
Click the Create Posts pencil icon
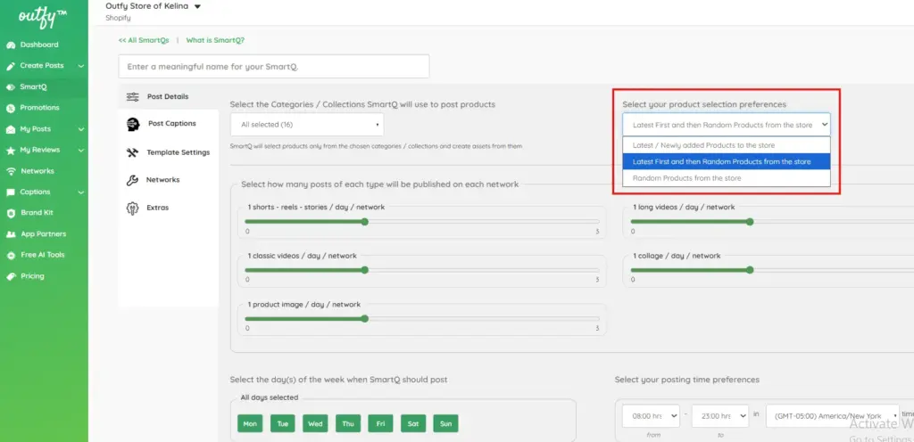click(11, 66)
